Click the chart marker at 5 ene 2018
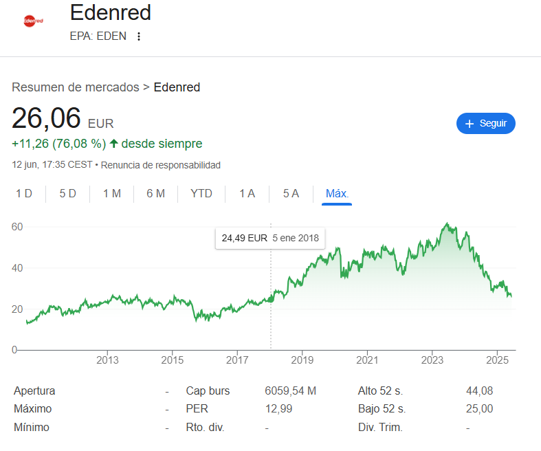This screenshot has height=451, width=541. tap(272, 298)
